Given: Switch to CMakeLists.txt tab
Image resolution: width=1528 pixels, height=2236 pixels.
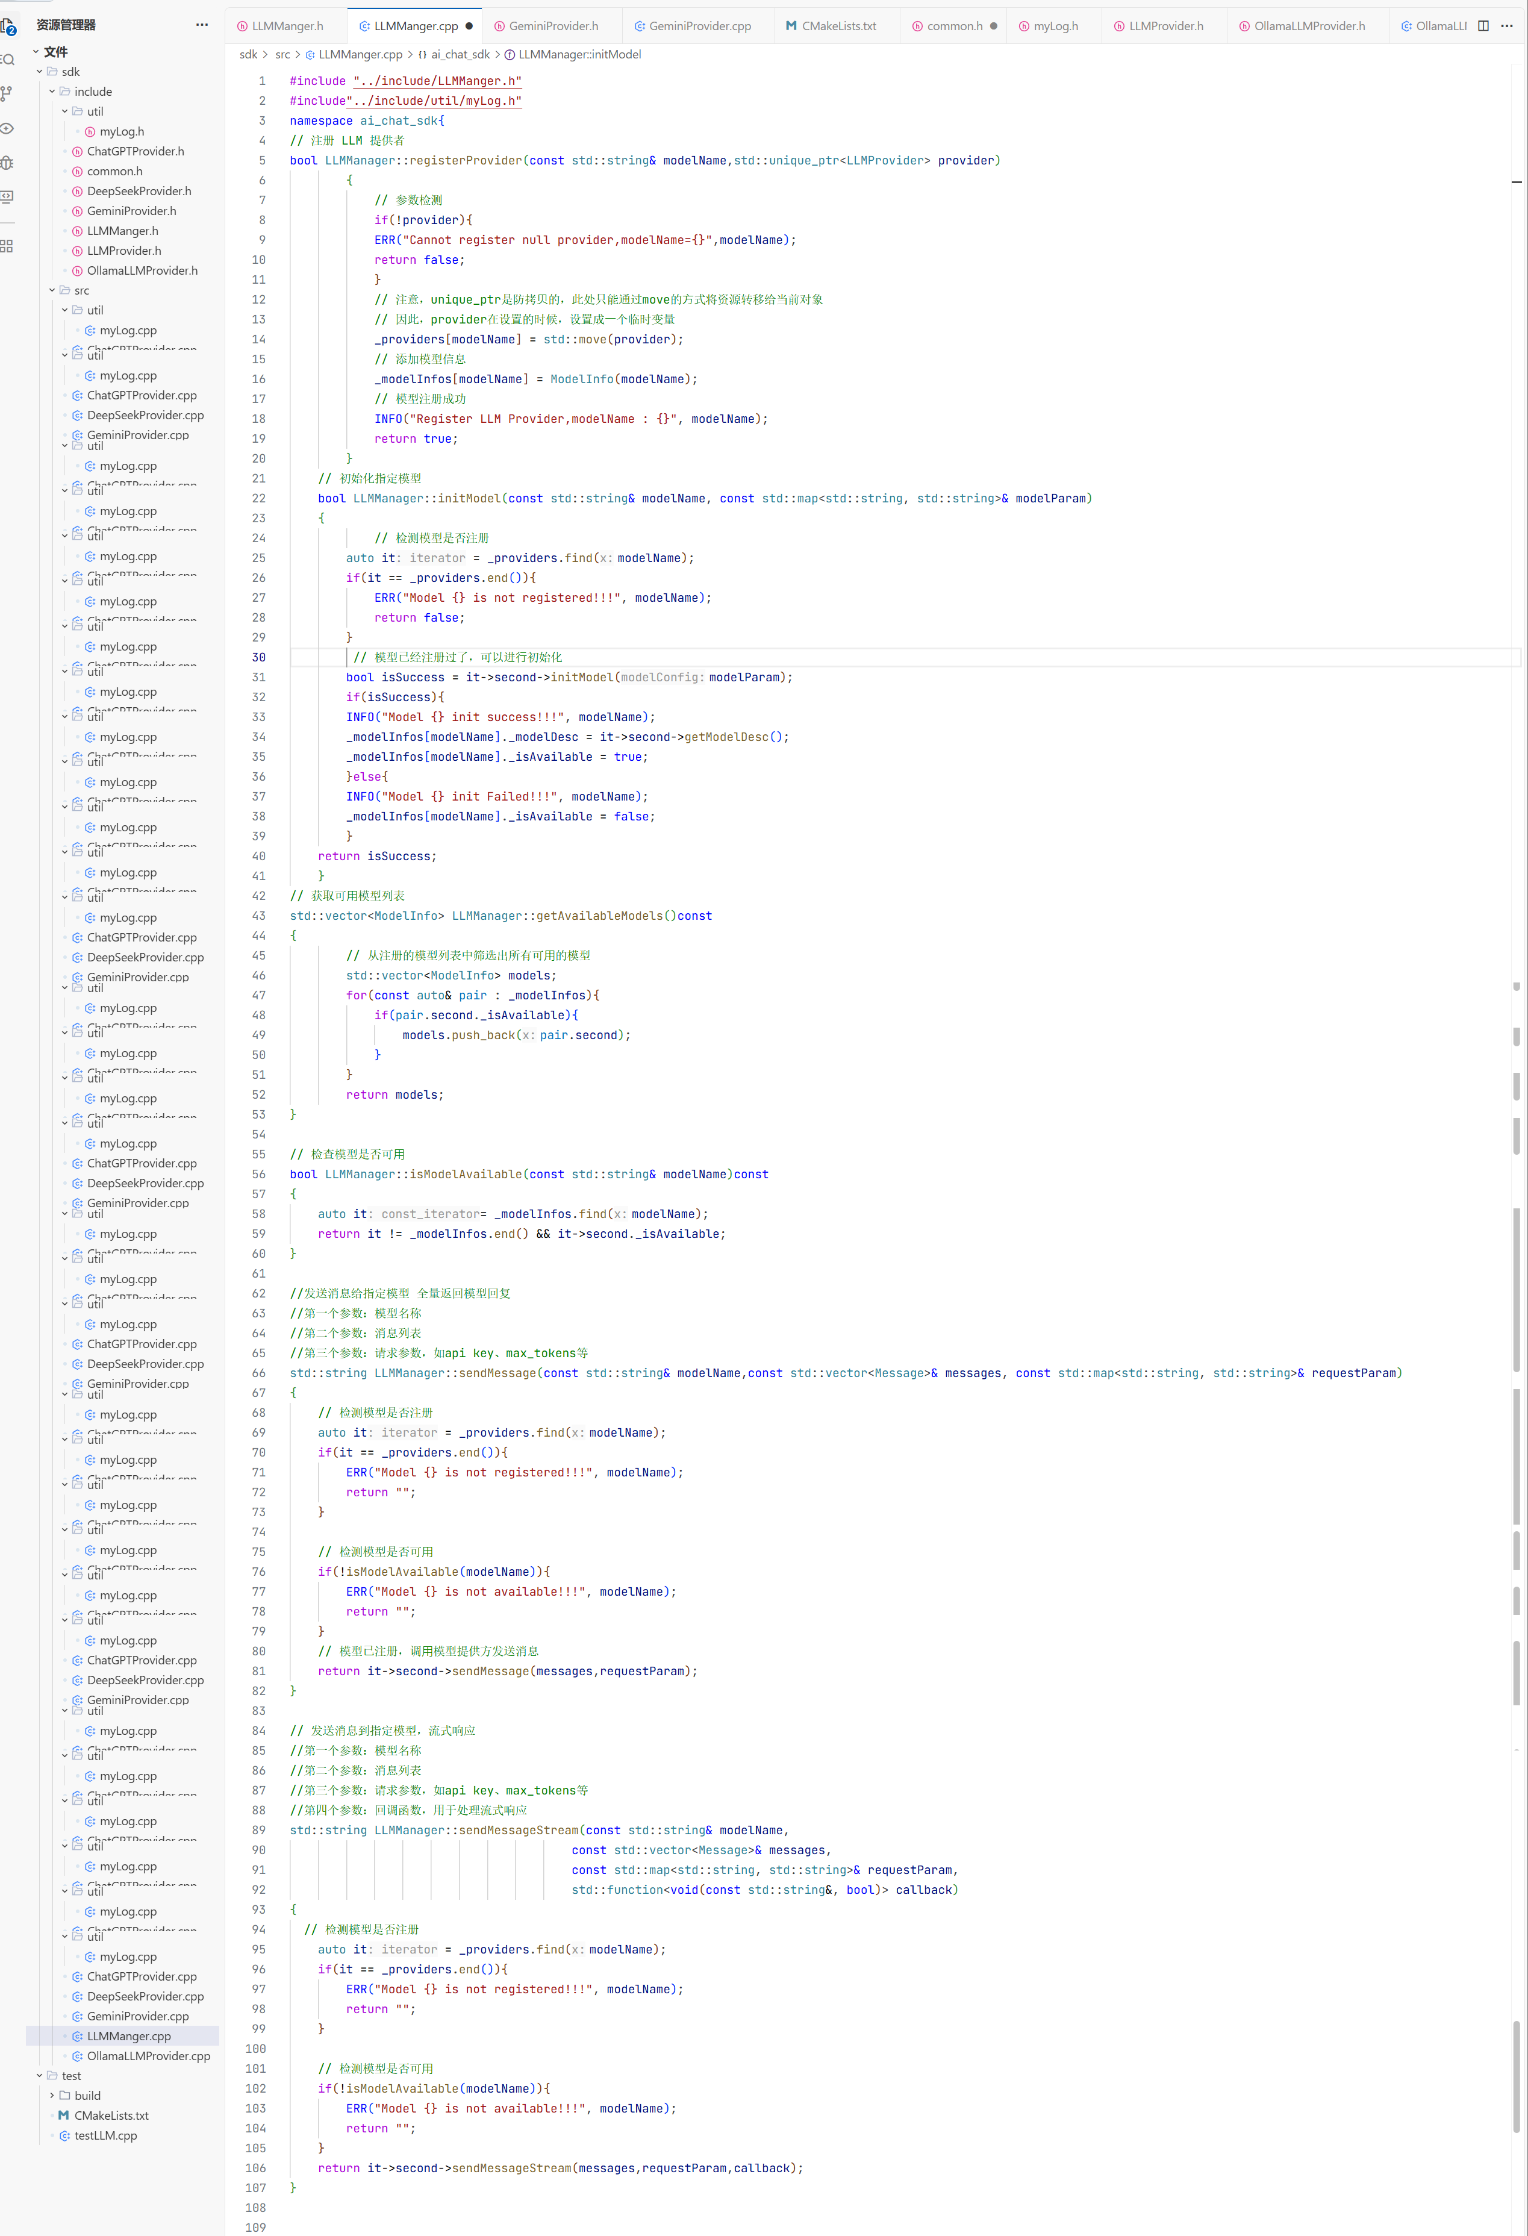Looking at the screenshot, I should click(838, 26).
